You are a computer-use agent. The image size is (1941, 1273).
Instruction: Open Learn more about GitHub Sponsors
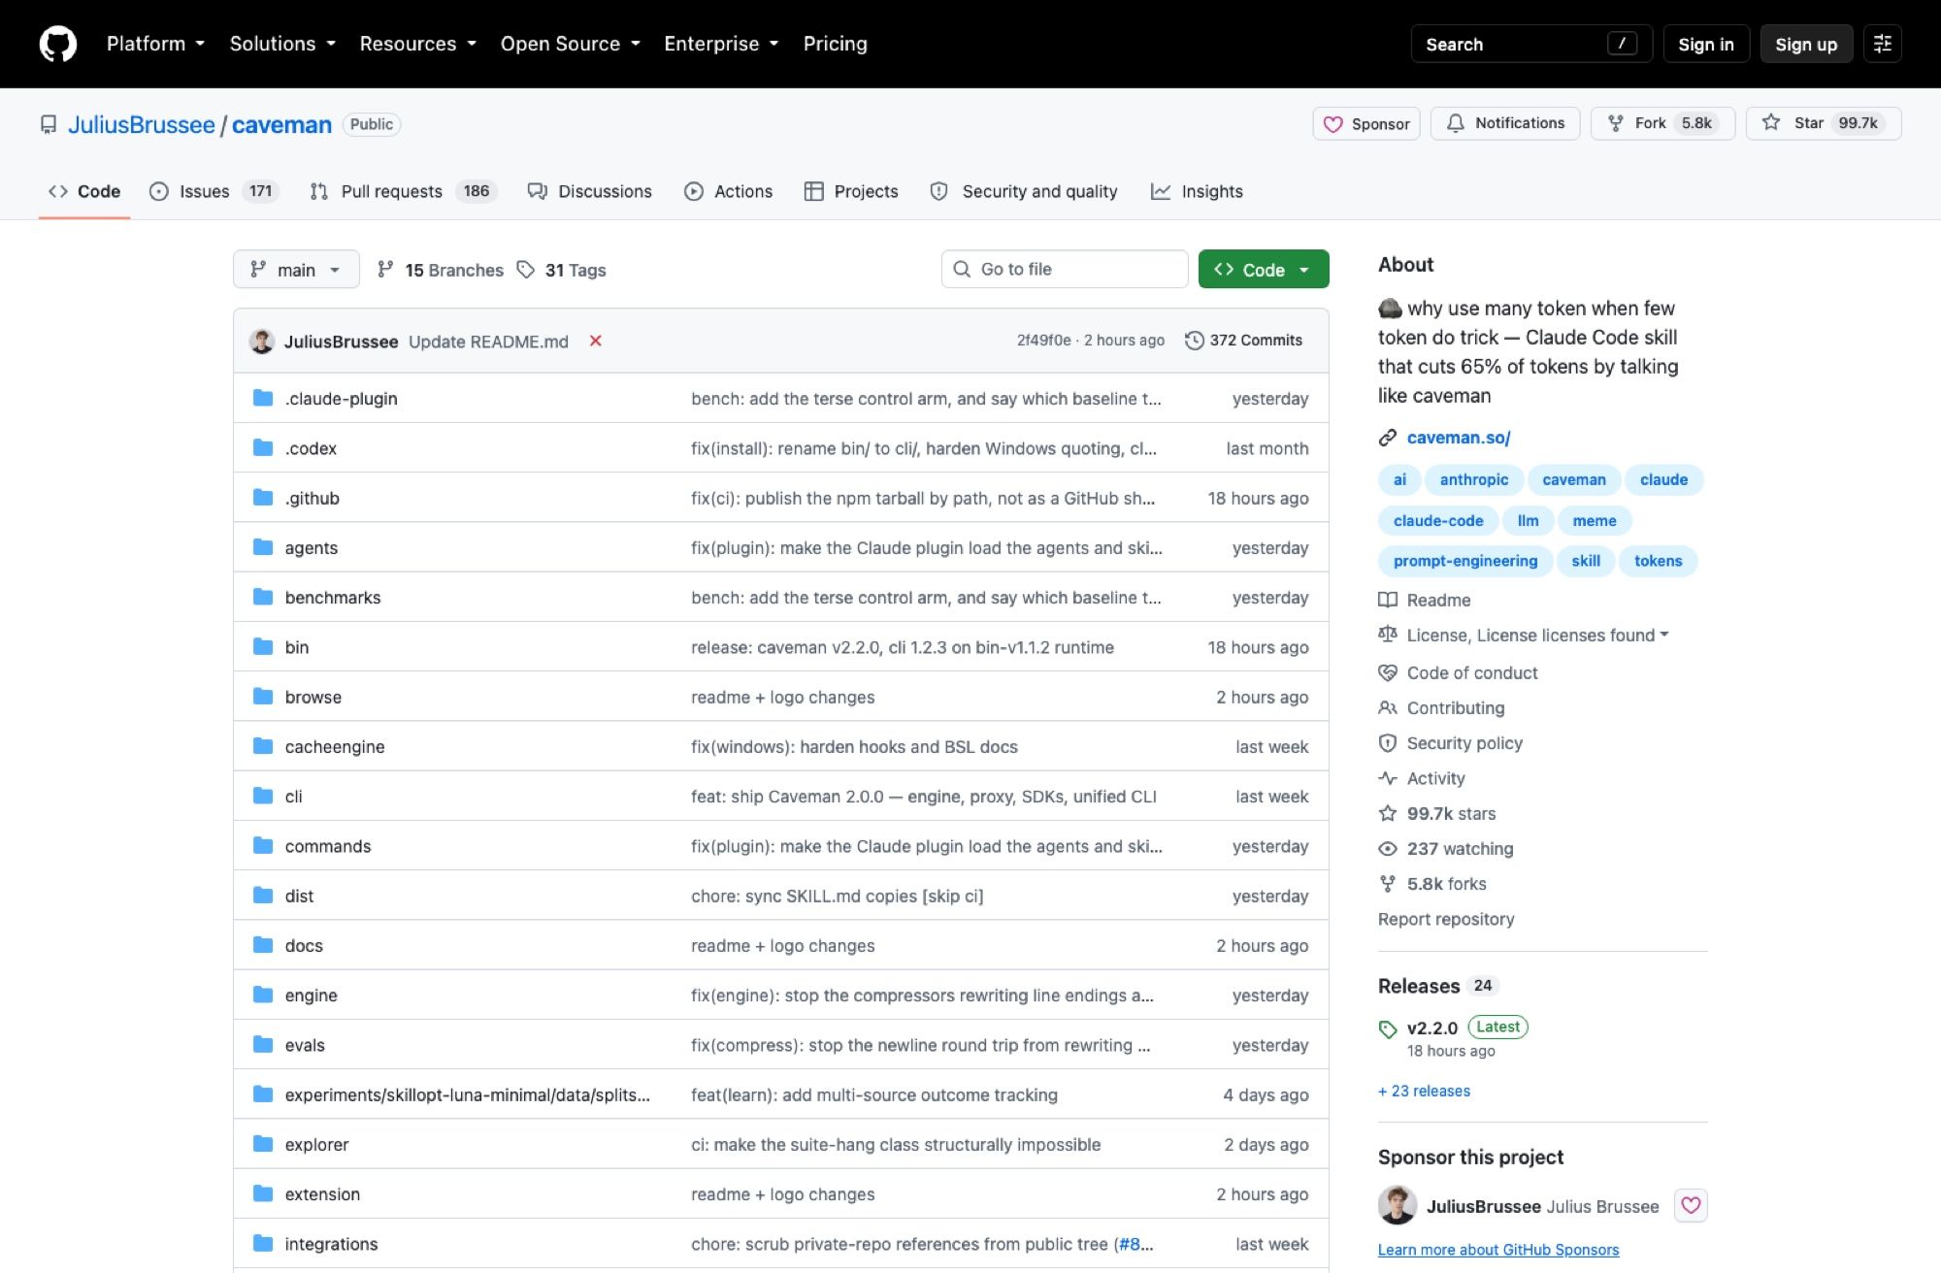tap(1498, 1250)
